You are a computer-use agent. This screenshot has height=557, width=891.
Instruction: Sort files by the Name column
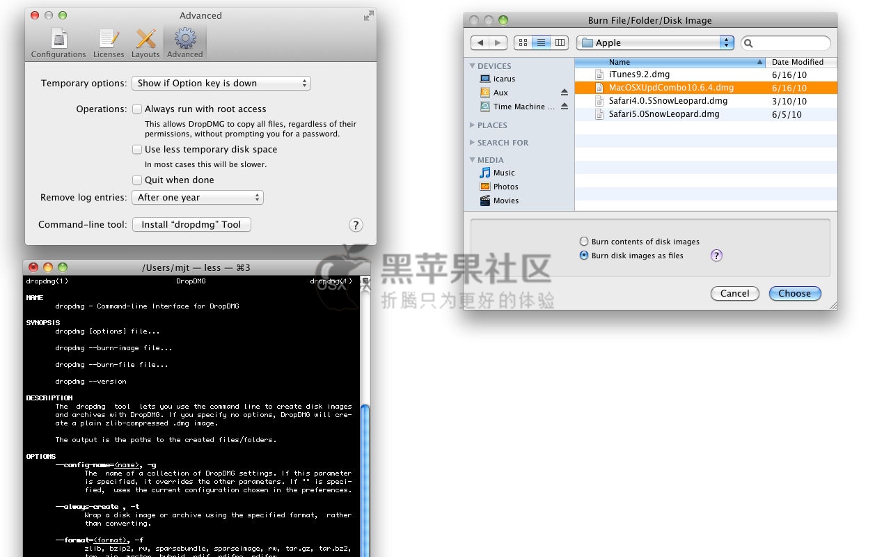coord(670,62)
